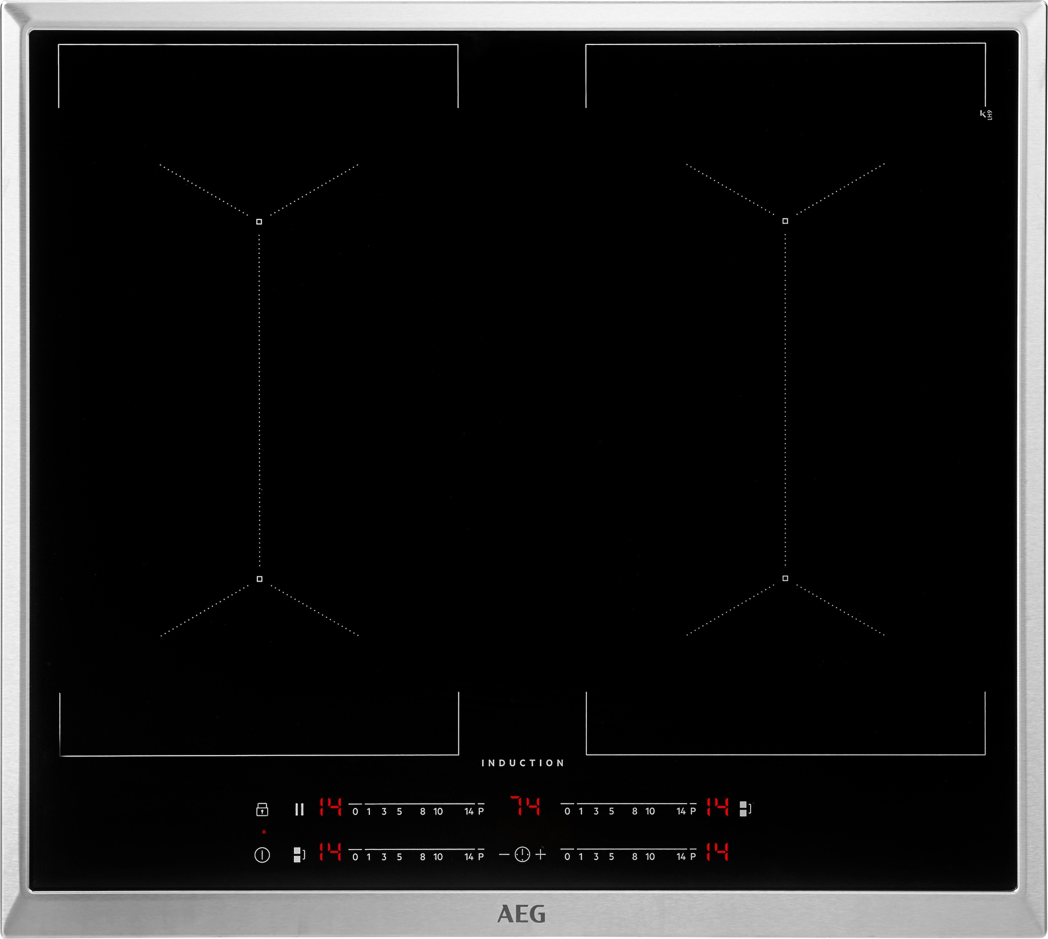Increase timer with the plus icon
1048x939 pixels.
541,854
